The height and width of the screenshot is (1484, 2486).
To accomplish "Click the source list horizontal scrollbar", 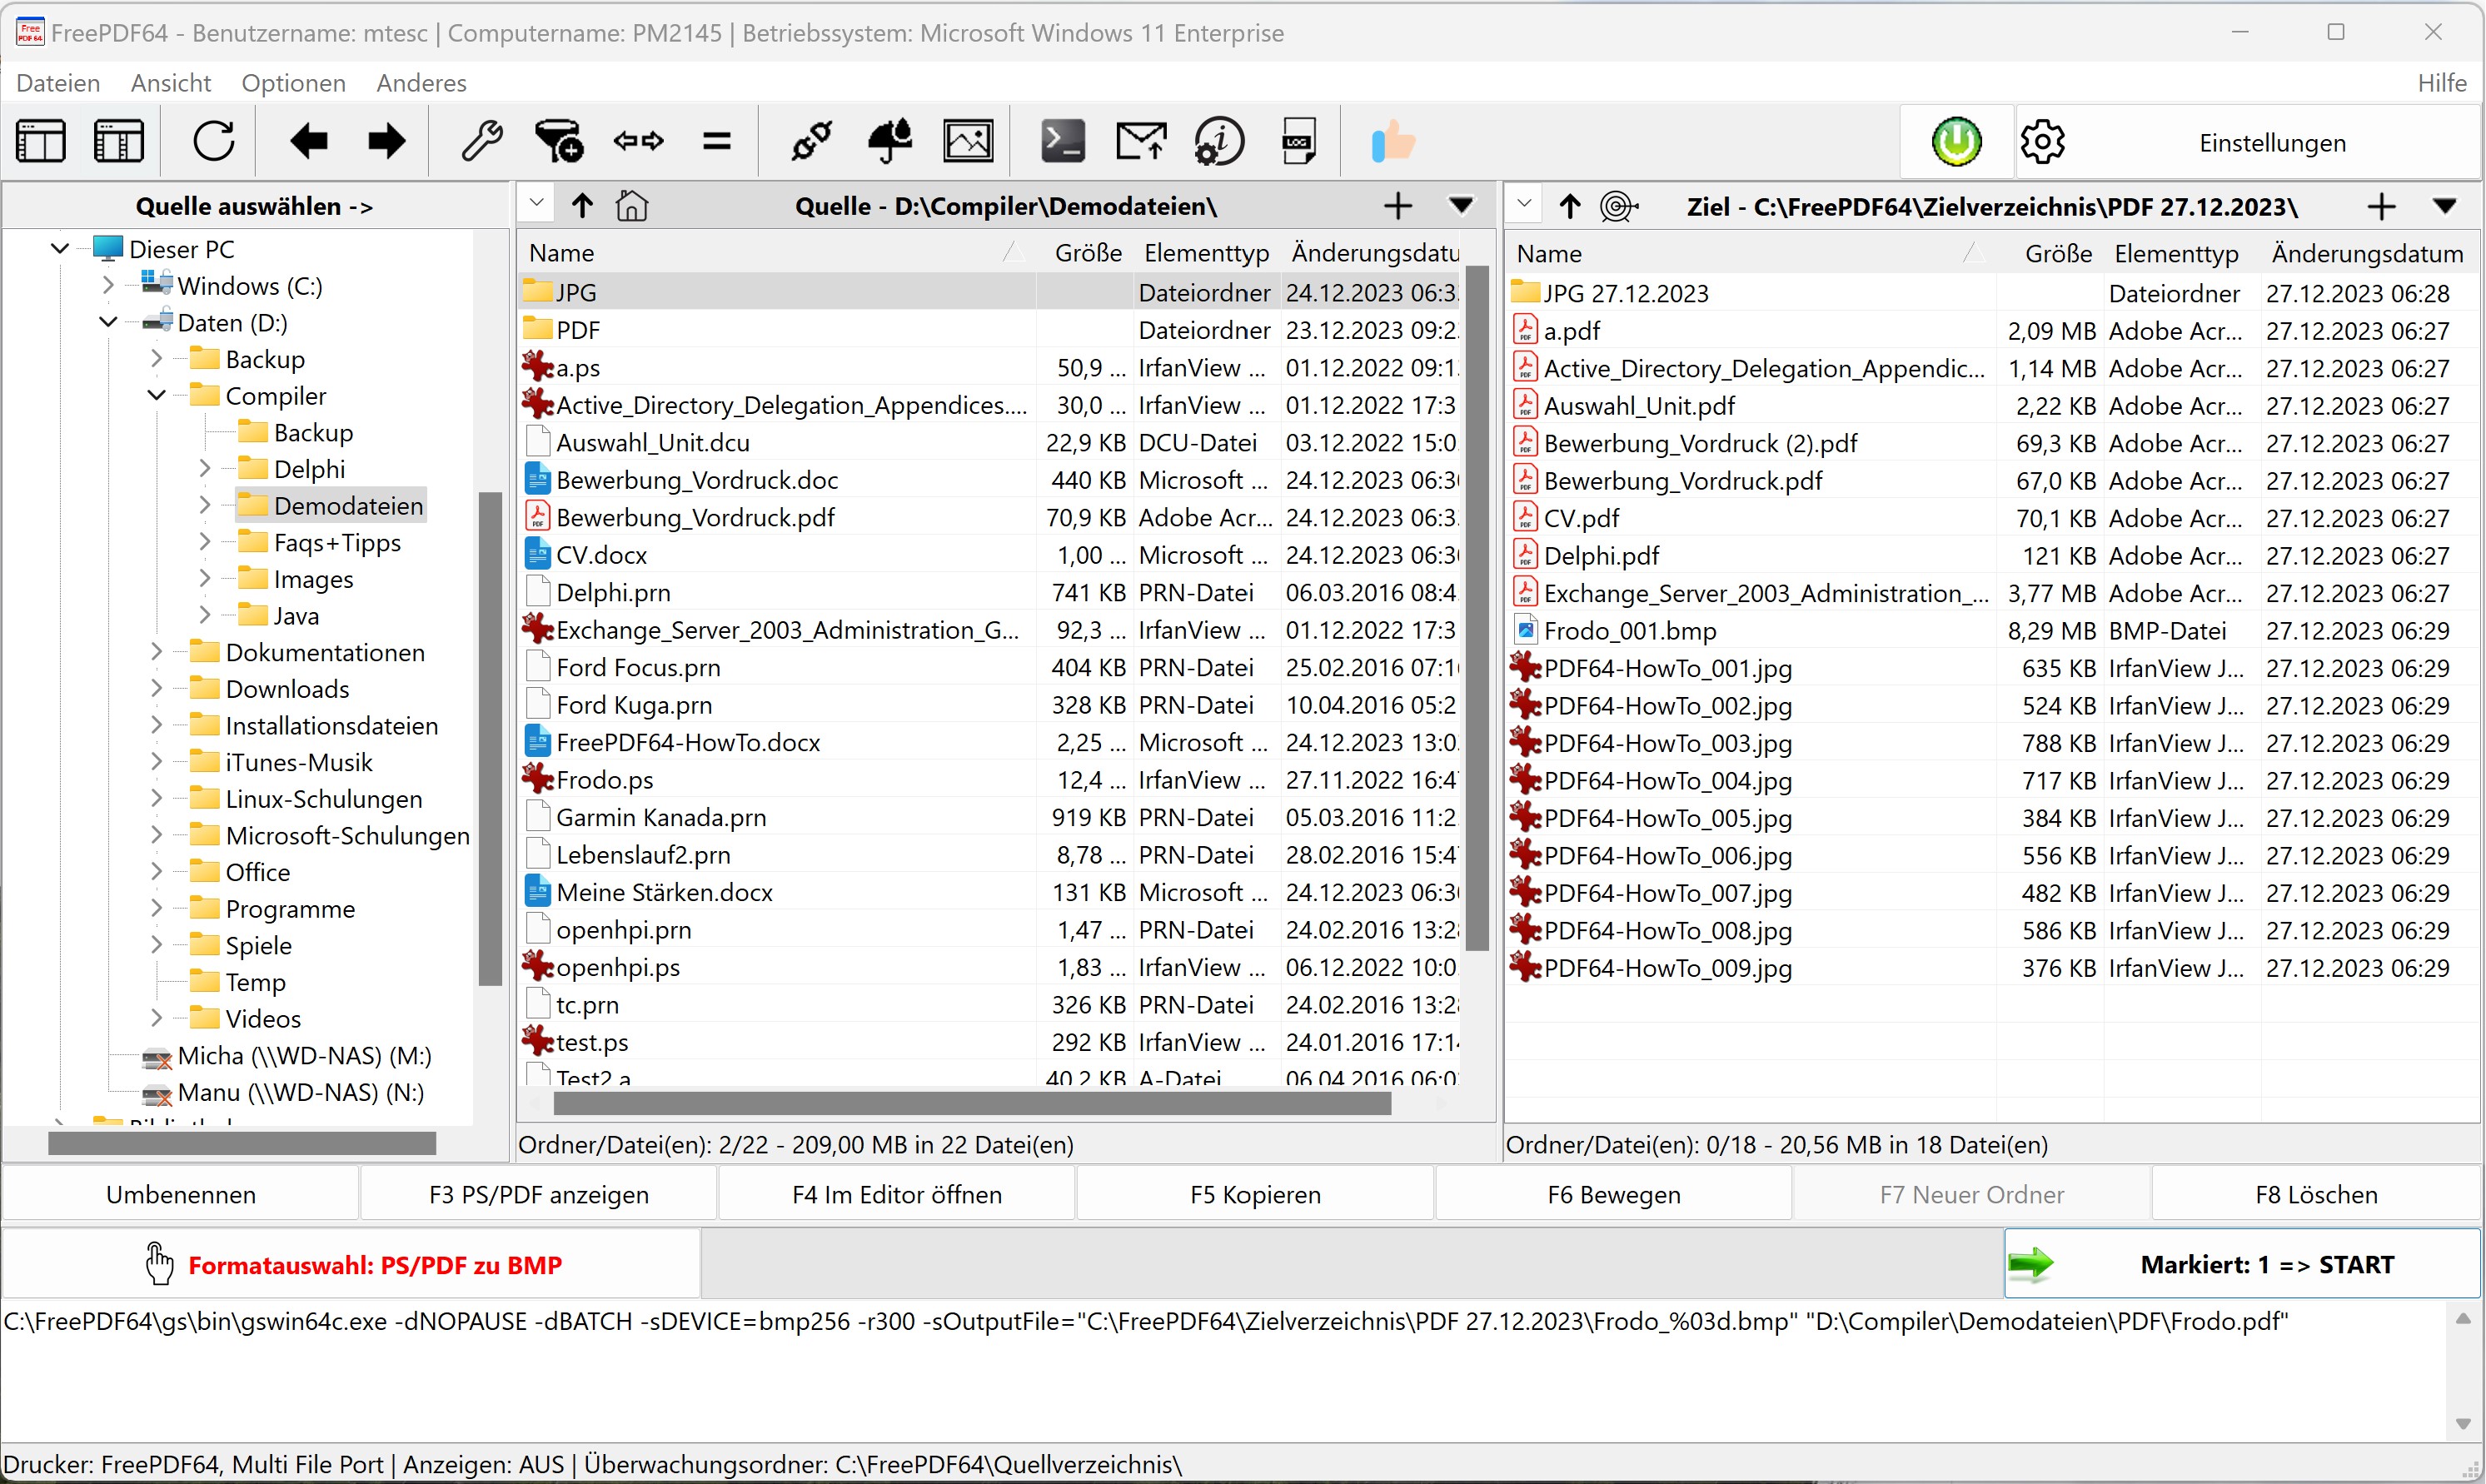I will pyautogui.click(x=971, y=1104).
